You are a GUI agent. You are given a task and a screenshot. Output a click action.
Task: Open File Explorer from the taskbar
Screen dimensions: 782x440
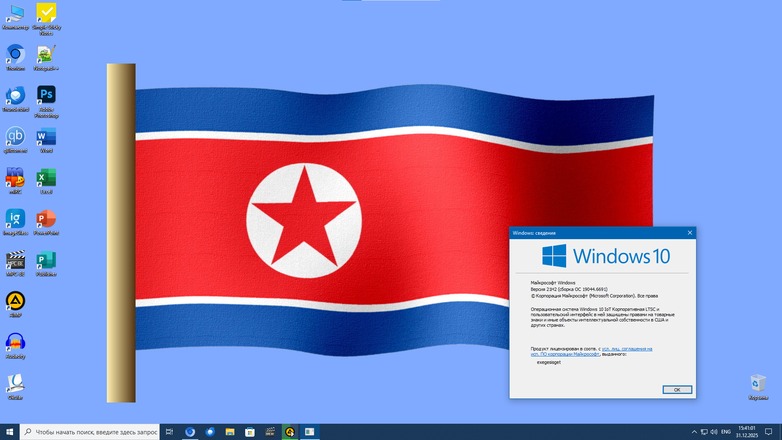(230, 432)
